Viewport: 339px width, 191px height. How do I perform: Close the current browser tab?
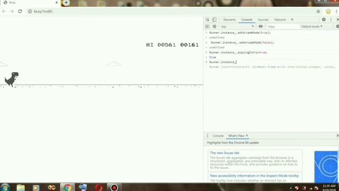click(x=57, y=3)
